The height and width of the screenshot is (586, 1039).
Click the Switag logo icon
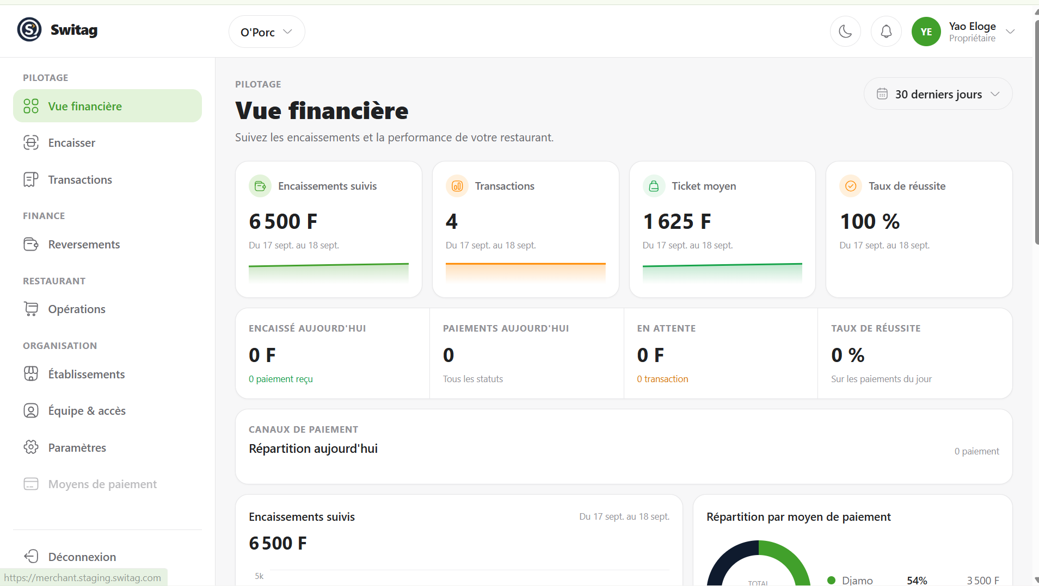click(29, 29)
